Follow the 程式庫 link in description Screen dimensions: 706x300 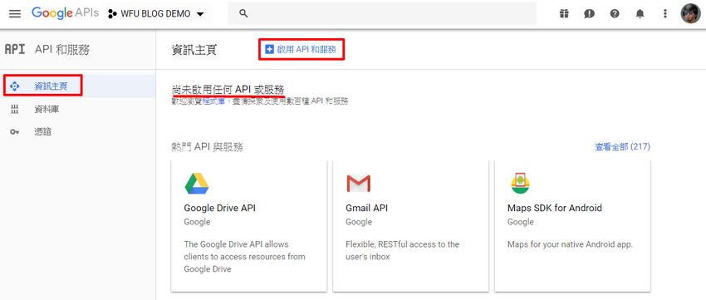click(x=213, y=101)
